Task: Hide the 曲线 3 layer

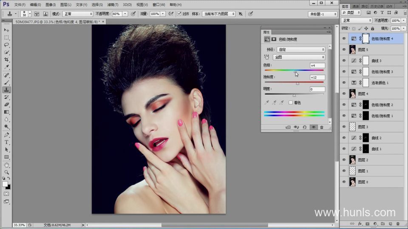Action: tap(344, 61)
